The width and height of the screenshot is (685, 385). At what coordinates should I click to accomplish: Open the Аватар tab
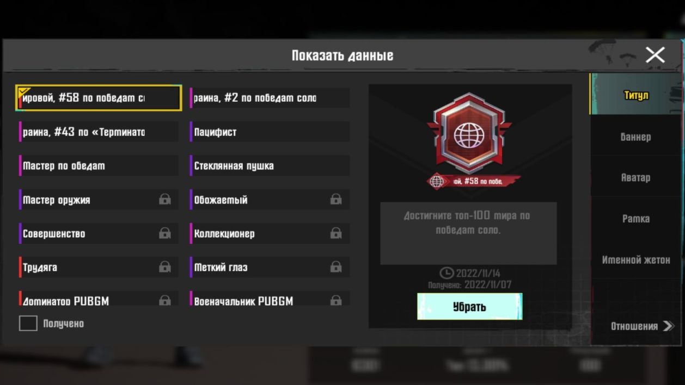635,178
